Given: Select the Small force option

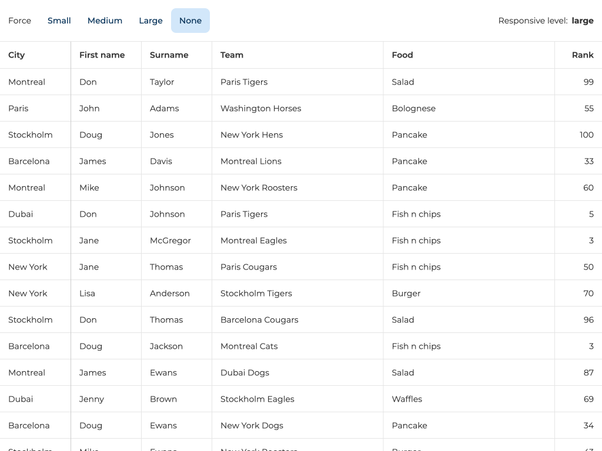Looking at the screenshot, I should pyautogui.click(x=59, y=21).
